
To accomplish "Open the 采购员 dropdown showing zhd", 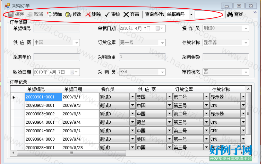I will click(162, 72).
